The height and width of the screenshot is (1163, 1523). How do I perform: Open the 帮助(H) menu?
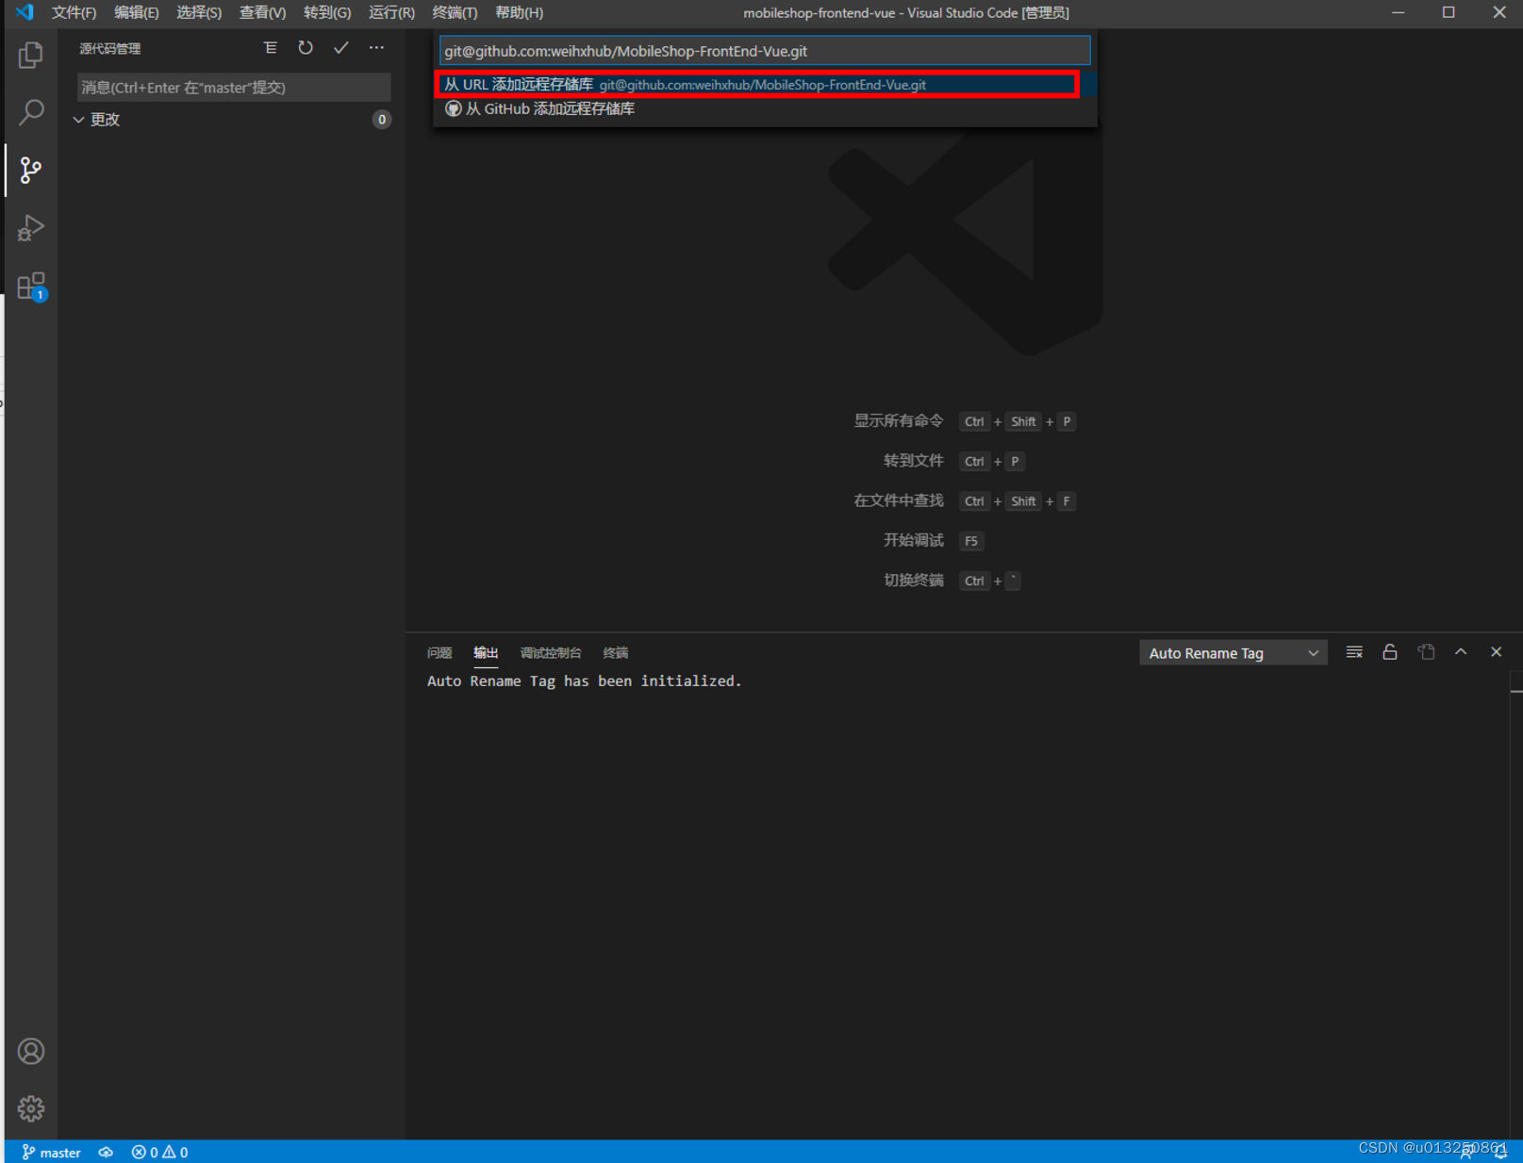[x=519, y=12]
